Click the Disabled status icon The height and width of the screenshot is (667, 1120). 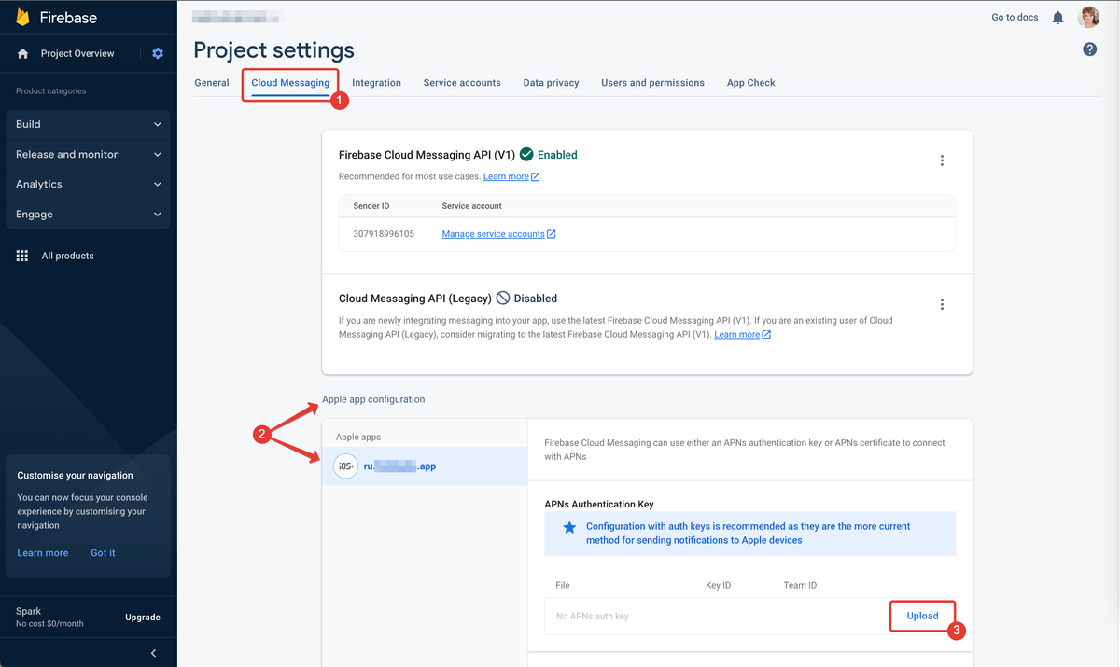tap(503, 299)
